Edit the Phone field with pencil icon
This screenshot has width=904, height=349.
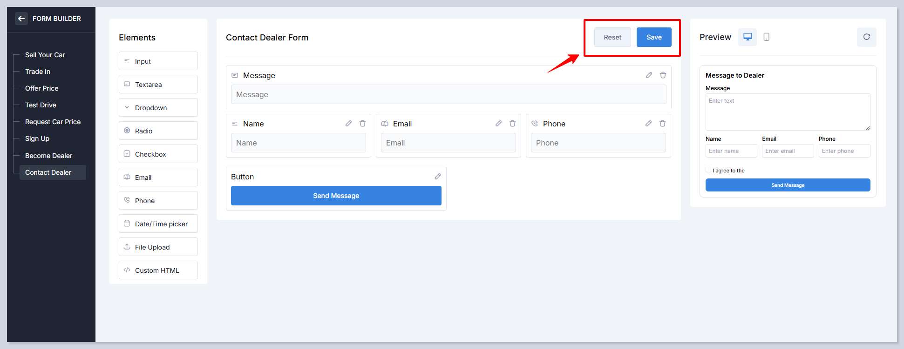pyautogui.click(x=648, y=124)
